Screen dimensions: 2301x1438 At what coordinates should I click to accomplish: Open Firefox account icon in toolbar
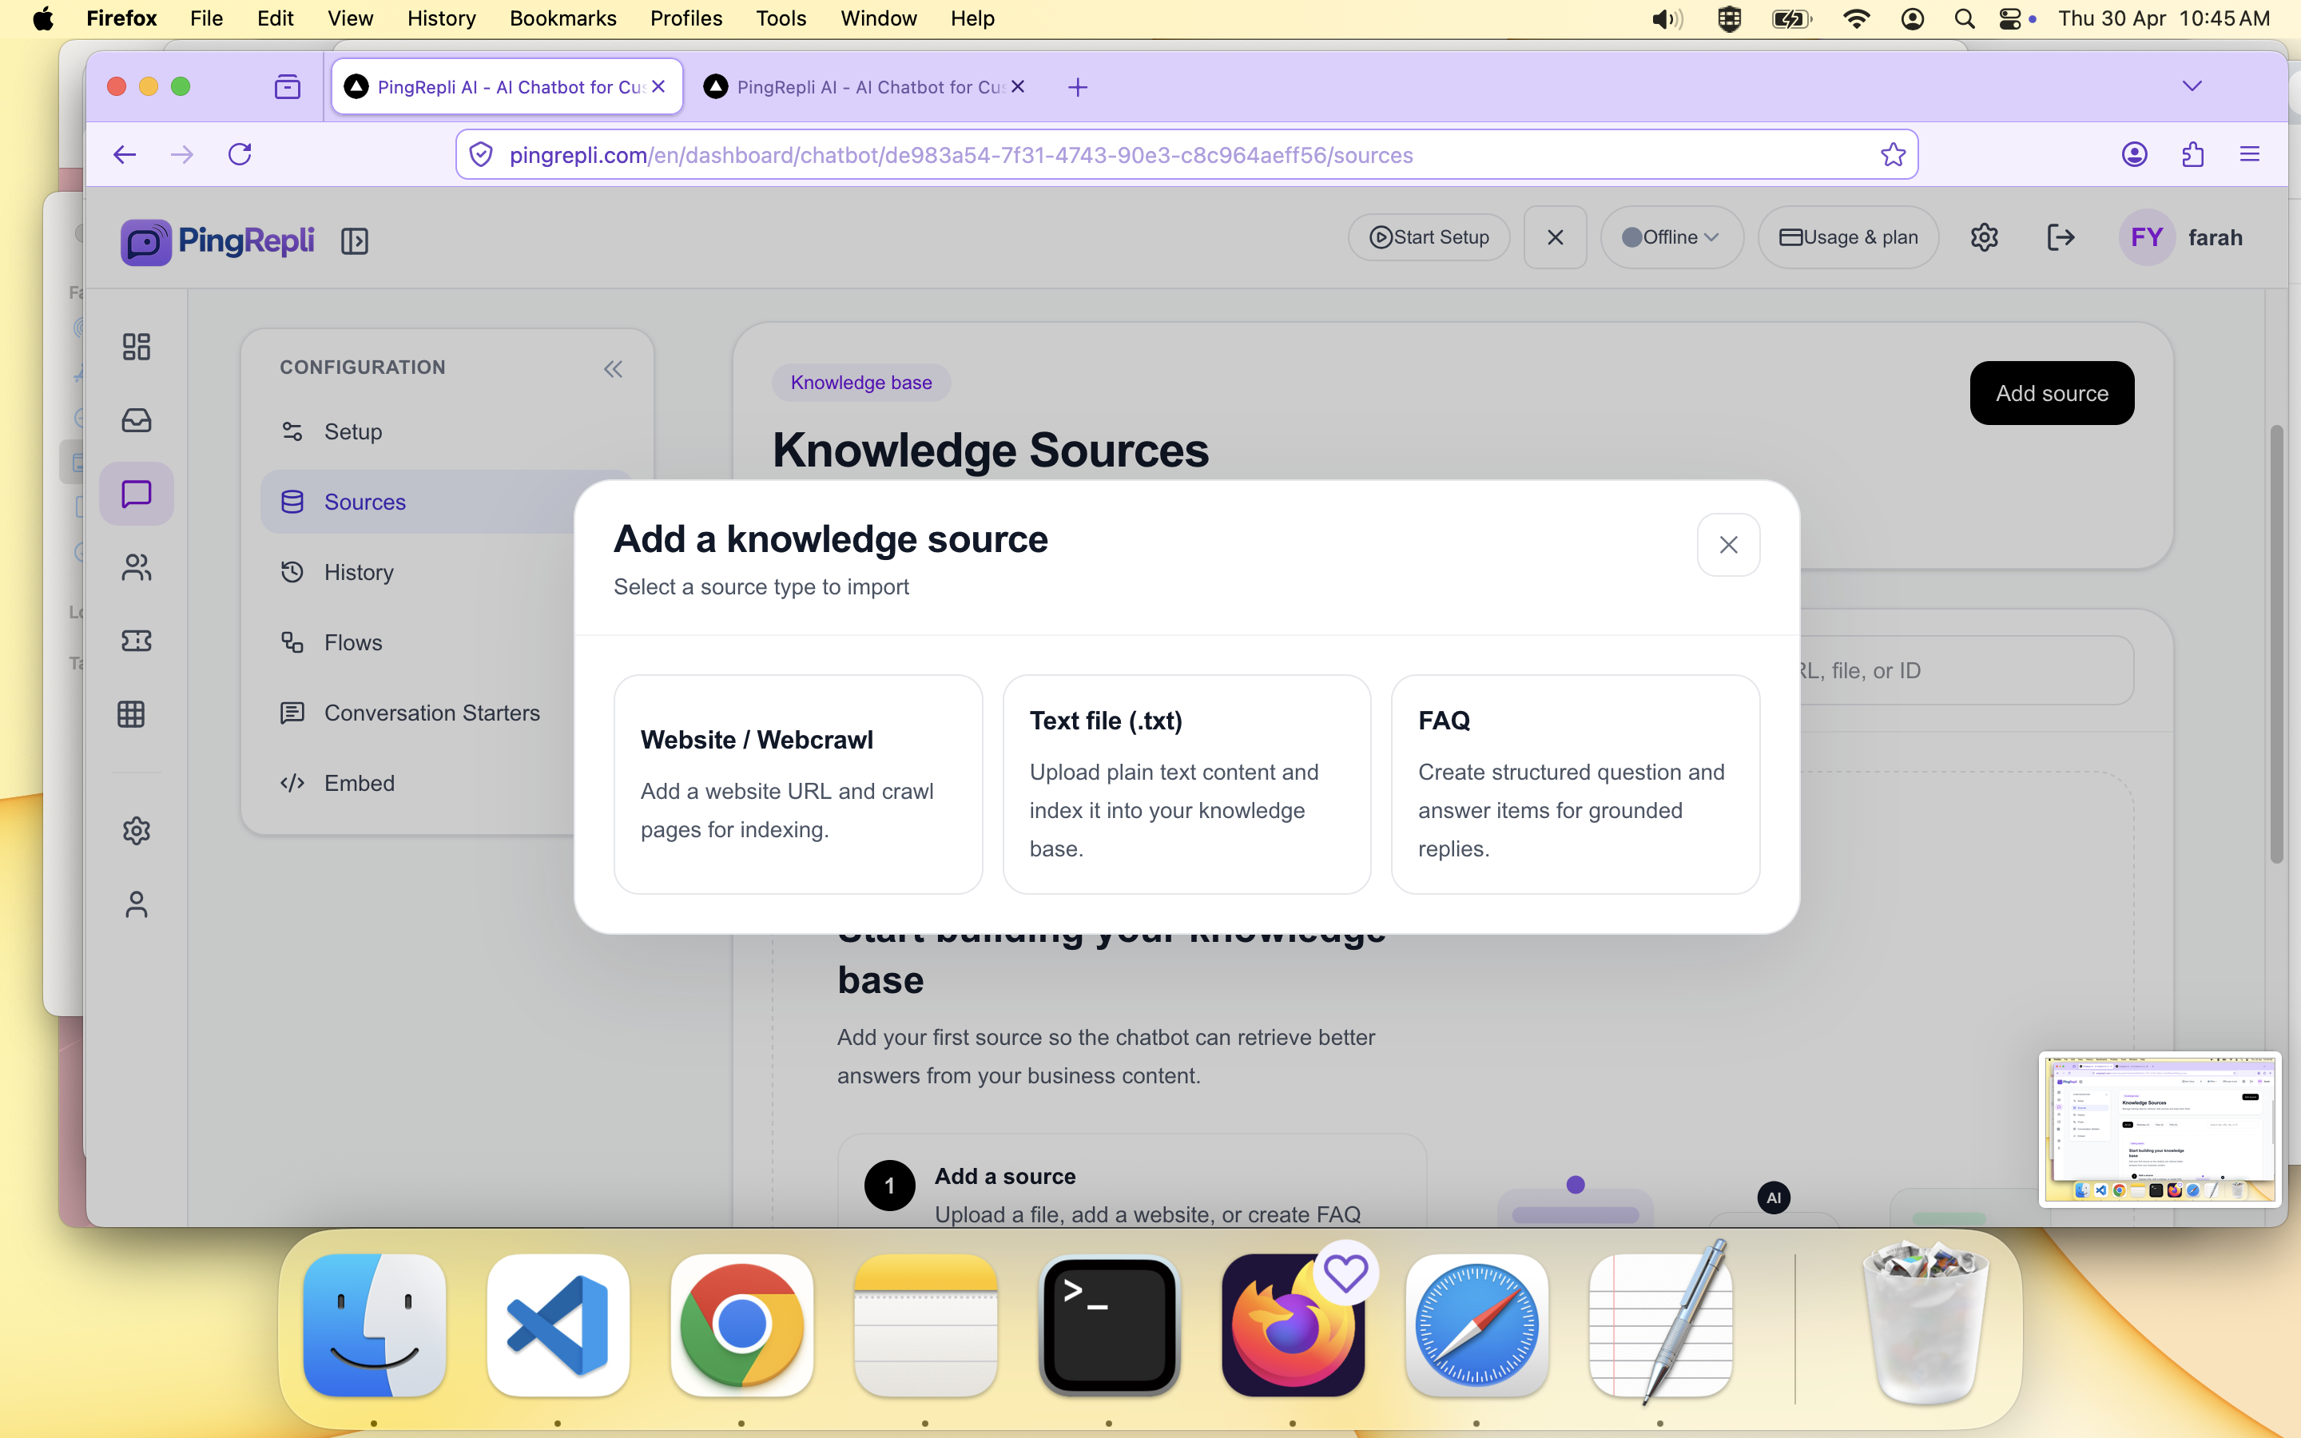click(x=2135, y=154)
